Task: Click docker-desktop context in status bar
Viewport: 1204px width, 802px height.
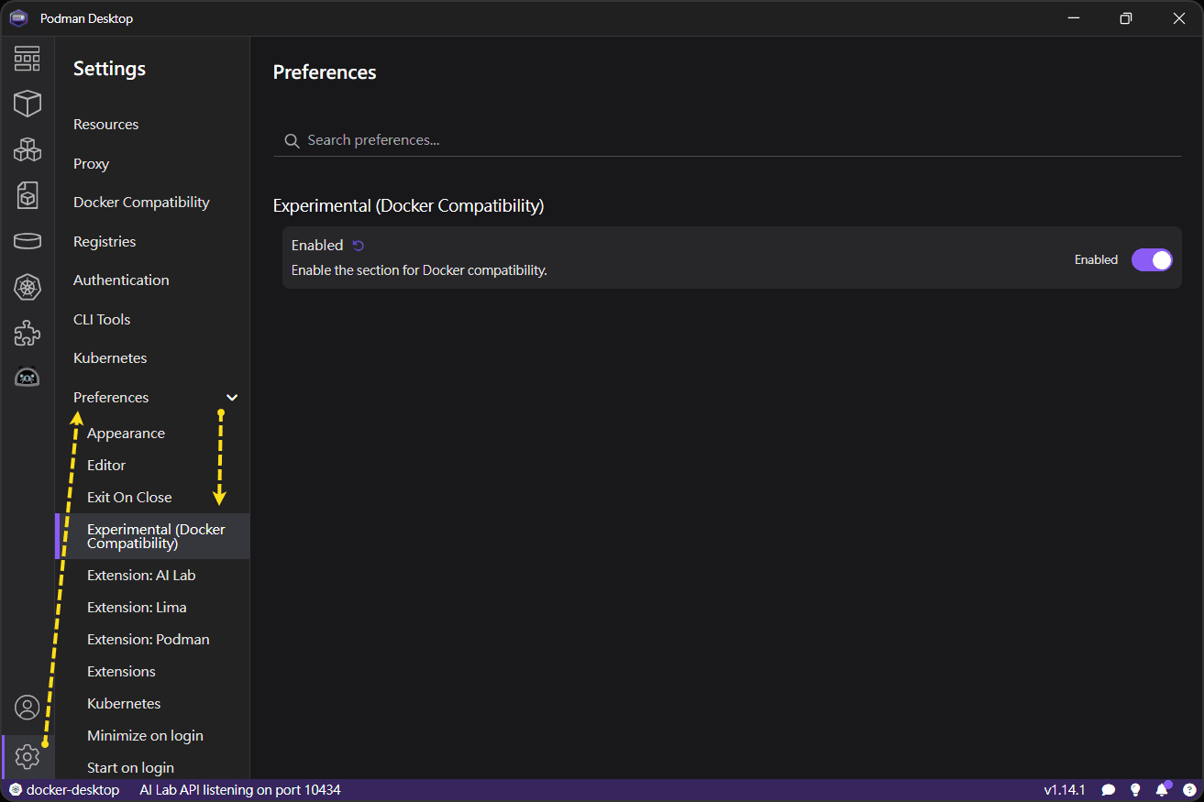Action: [x=64, y=790]
